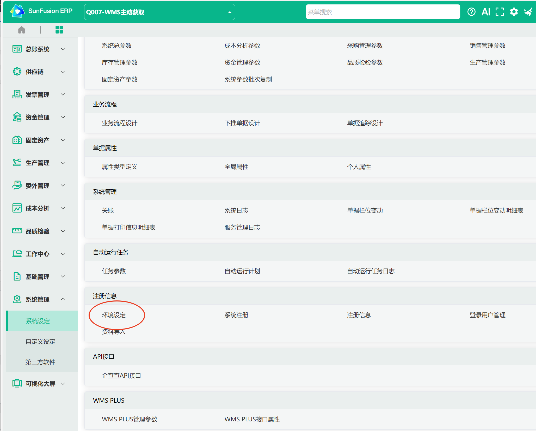536x431 pixels.
Task: Click the 总账系统 ledger icon
Action: coord(17,49)
